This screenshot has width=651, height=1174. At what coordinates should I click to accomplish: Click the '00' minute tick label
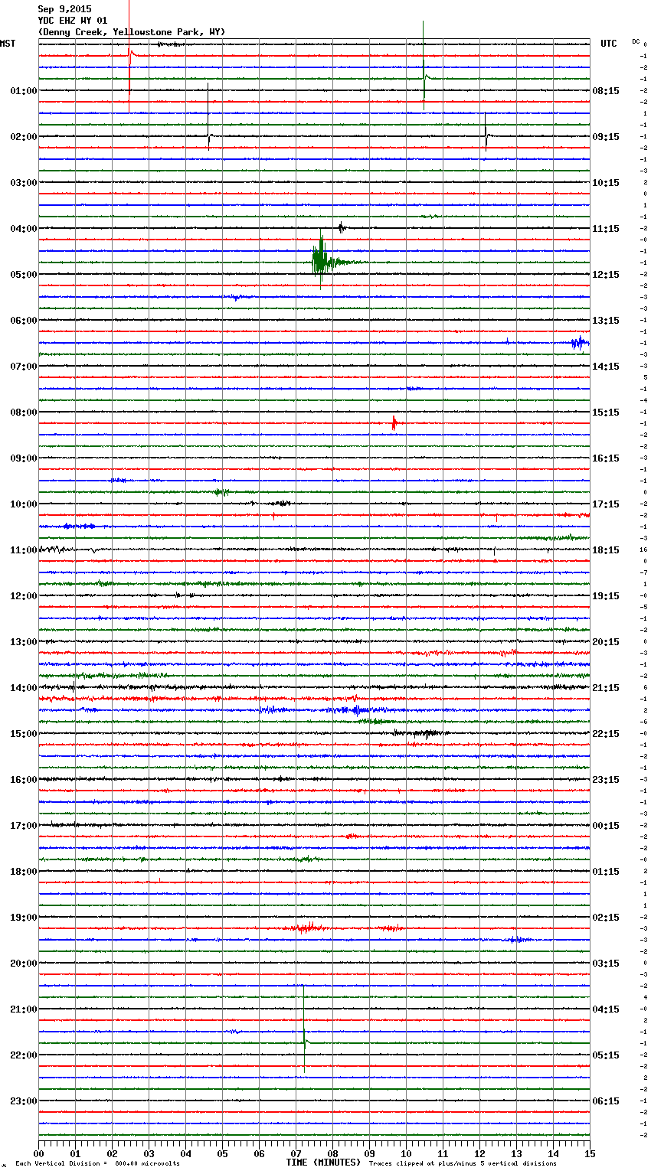click(38, 1153)
